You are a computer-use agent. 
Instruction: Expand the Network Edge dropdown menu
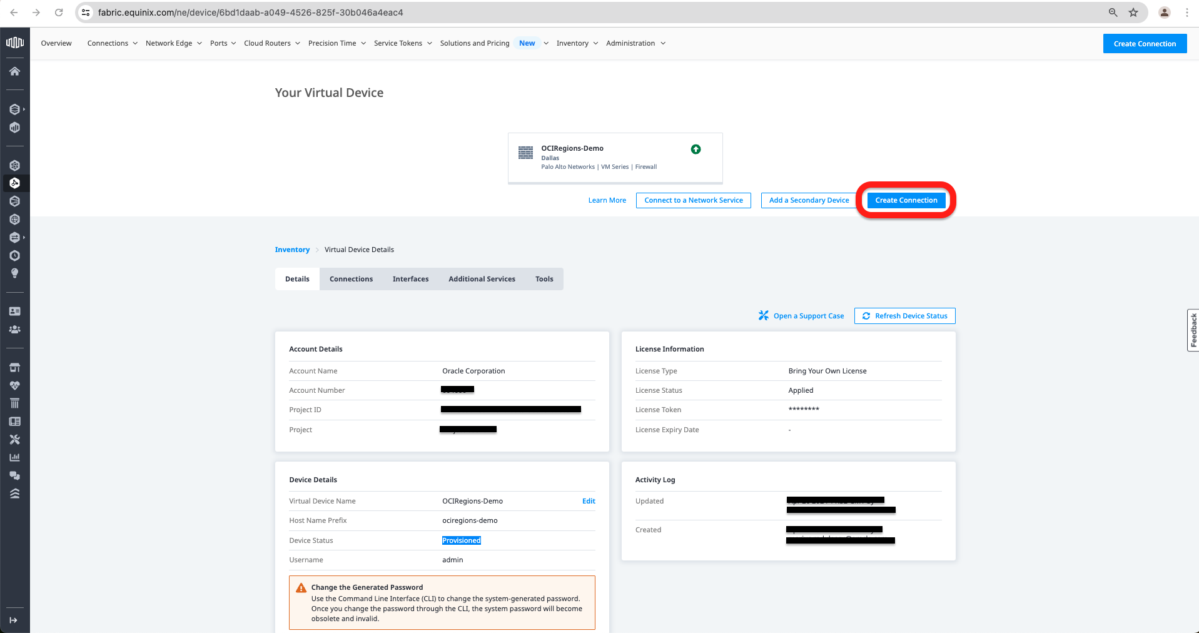[173, 43]
